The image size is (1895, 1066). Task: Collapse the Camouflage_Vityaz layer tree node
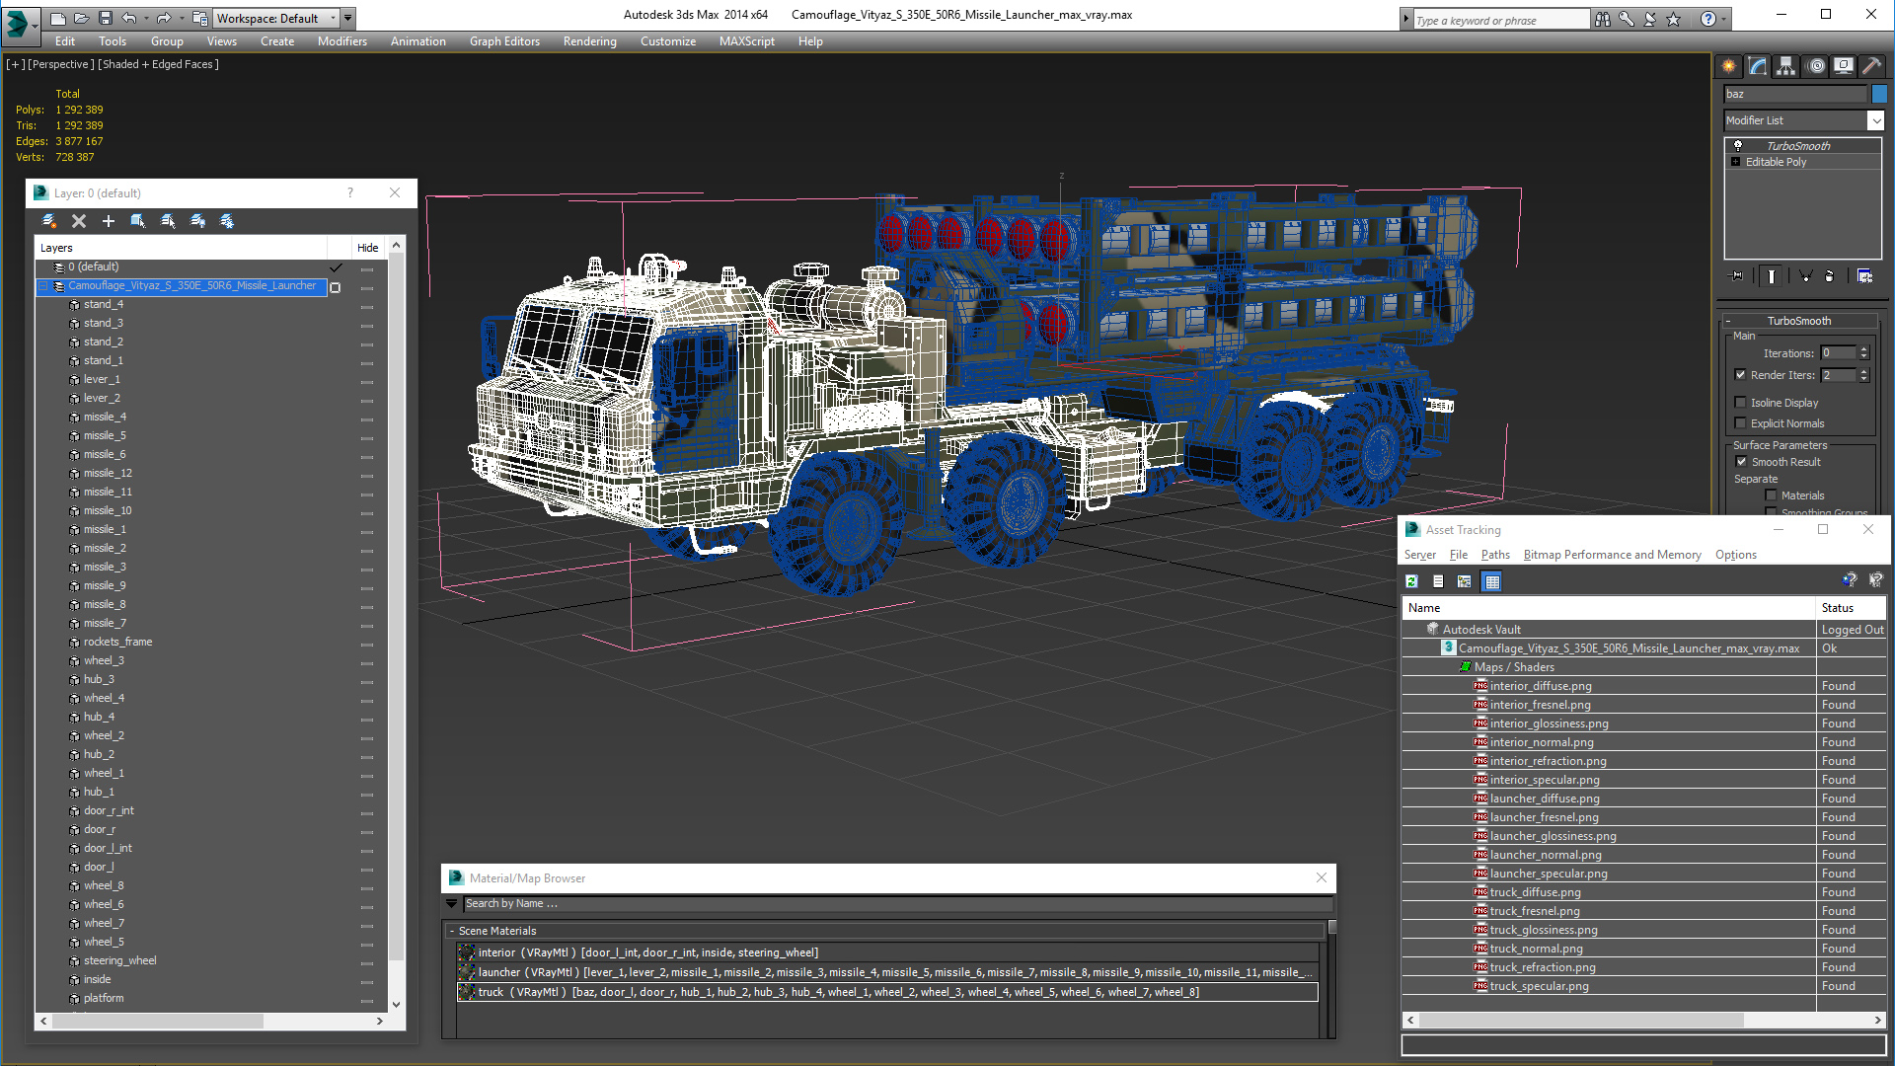43,286
